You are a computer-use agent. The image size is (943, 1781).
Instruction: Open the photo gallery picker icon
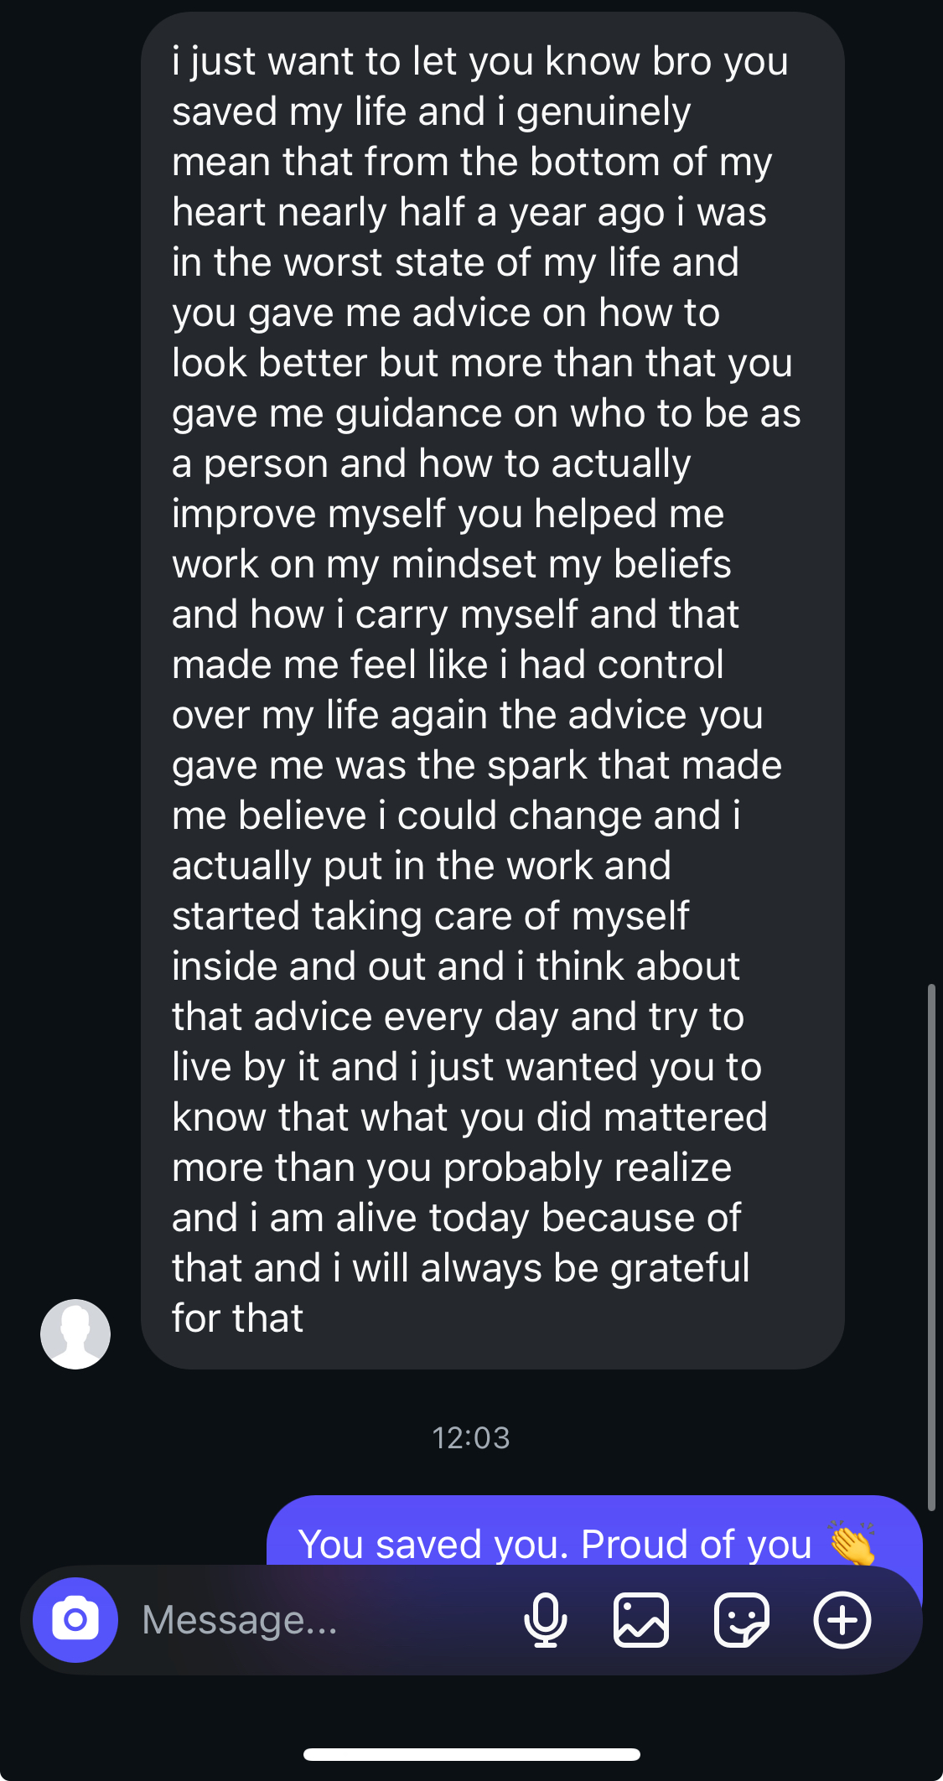(641, 1619)
